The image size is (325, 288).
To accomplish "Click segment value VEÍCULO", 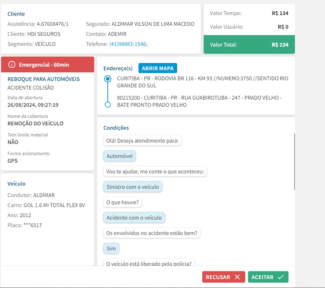I will tap(45, 44).
